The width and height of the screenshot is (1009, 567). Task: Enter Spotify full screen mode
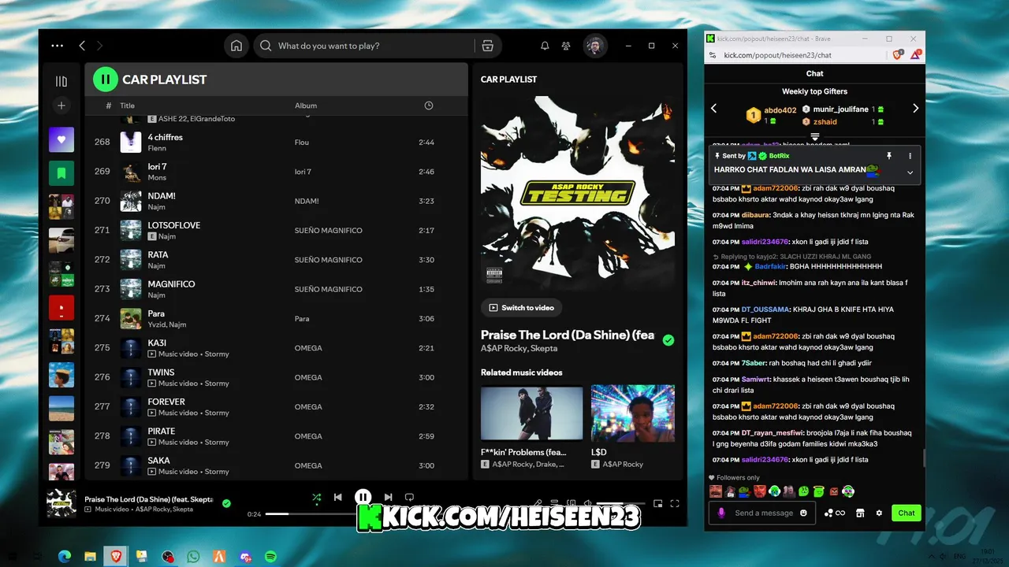click(675, 503)
